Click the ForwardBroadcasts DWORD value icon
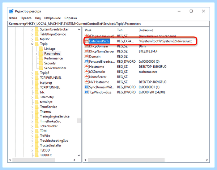Viewport: 217px width, 170px height. point(86,61)
